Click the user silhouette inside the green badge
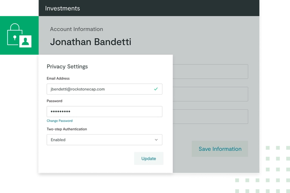Screen dimensions: 290x193 tap(26, 41)
